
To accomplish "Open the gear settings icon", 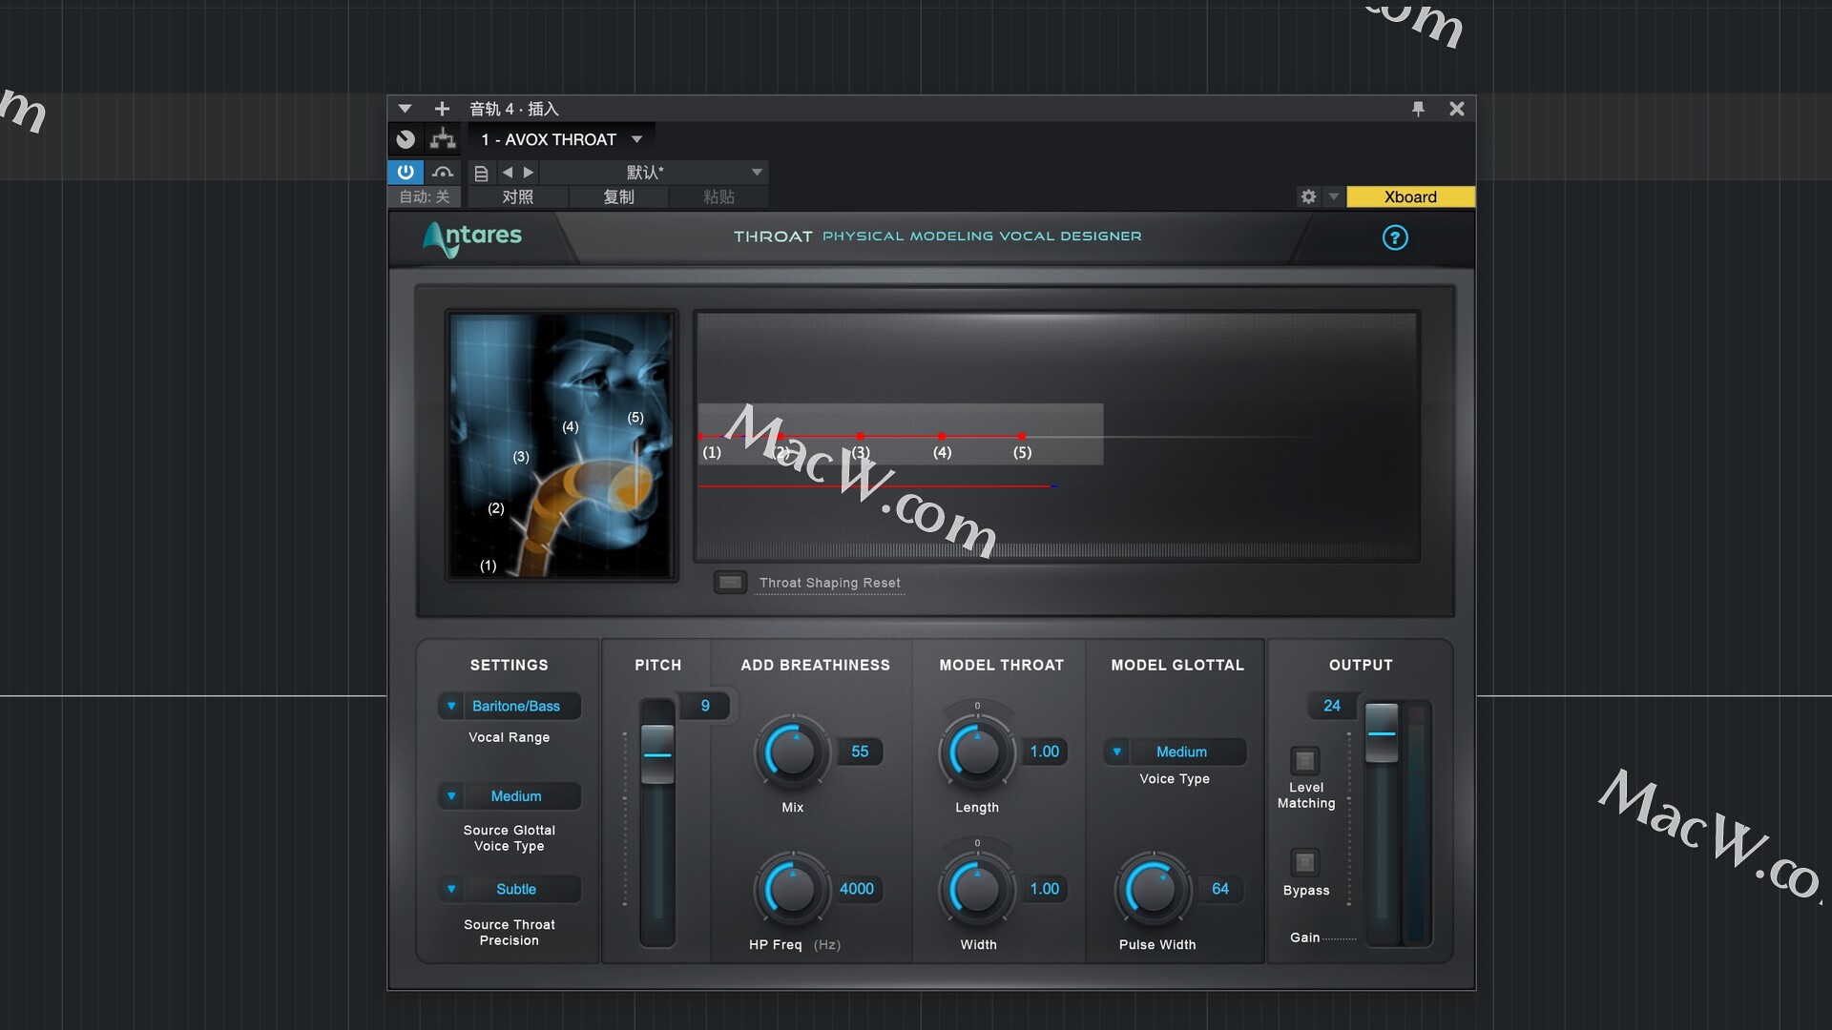I will 1308,196.
